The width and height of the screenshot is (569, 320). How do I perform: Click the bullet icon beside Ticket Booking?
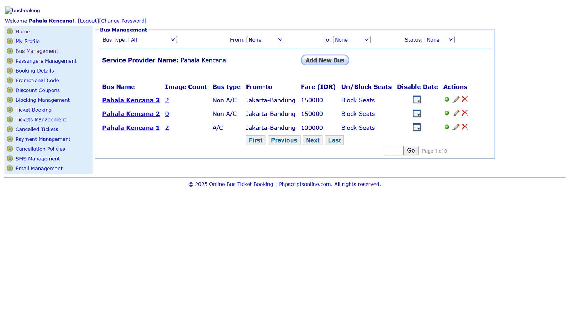[x=10, y=110]
